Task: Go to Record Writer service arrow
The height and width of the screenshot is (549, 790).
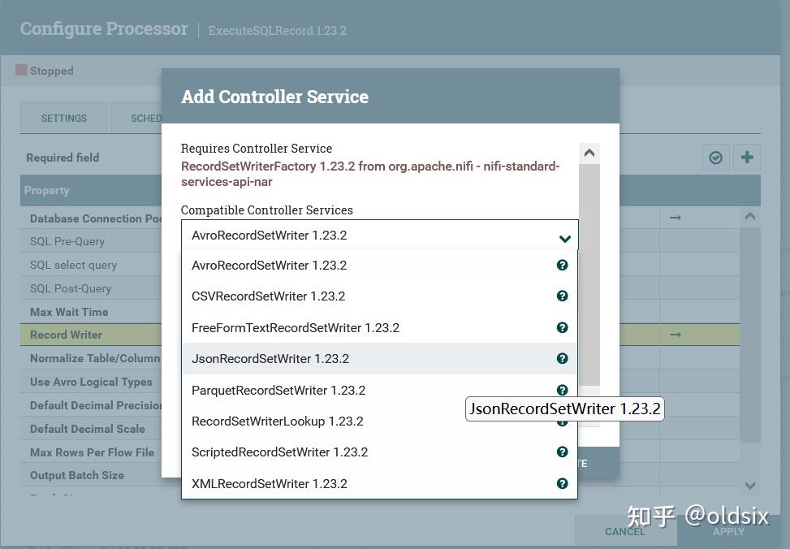Action: click(676, 335)
